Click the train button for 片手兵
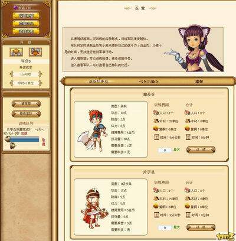Image resolution: width=236 pixels, height=241 pixels. coord(201,227)
